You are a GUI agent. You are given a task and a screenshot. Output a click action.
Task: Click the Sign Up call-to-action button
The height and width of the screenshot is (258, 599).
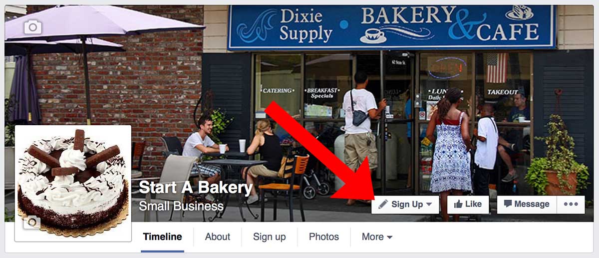pyautogui.click(x=405, y=204)
